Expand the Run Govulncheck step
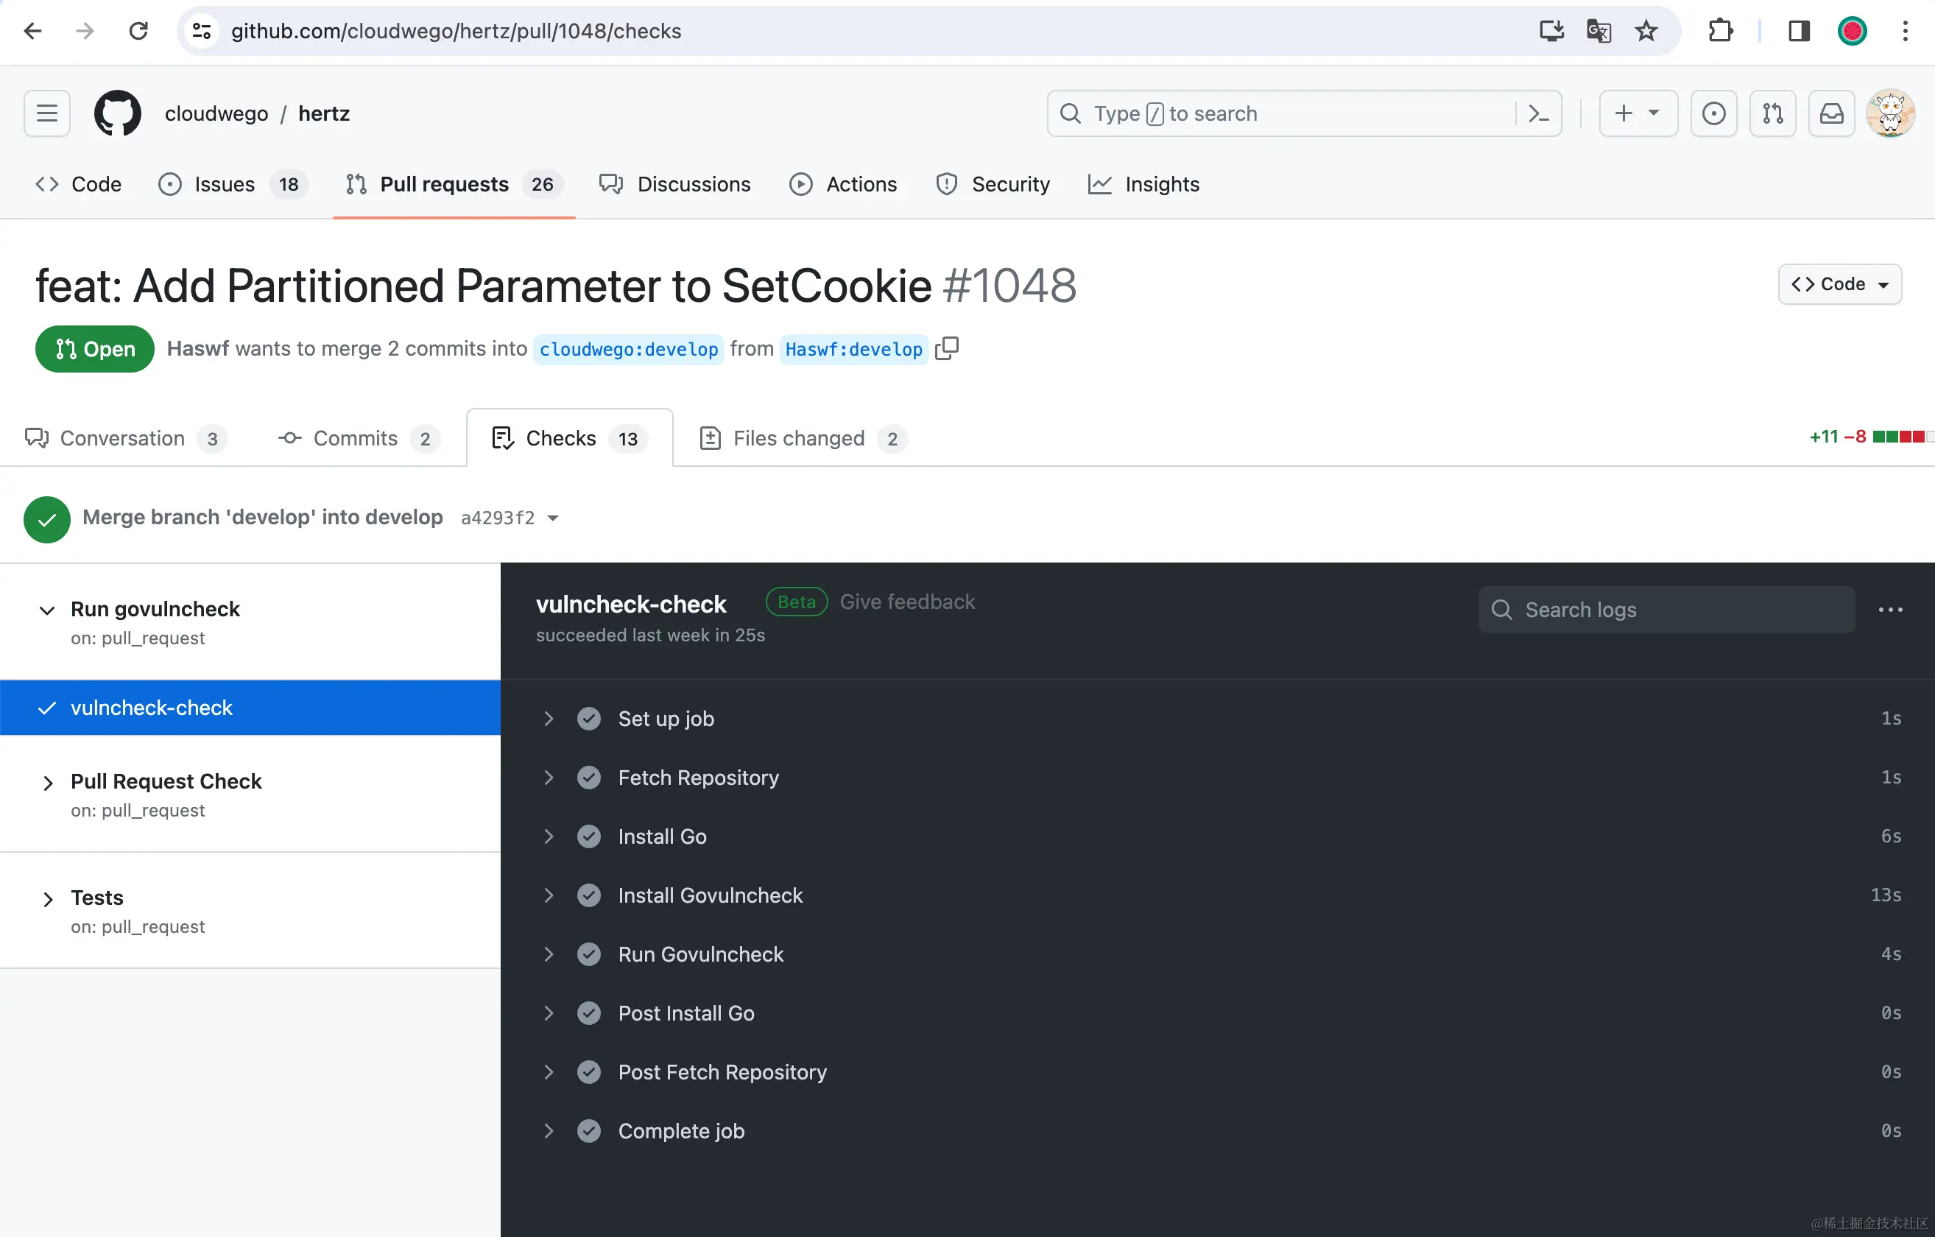The height and width of the screenshot is (1237, 1935). click(548, 954)
